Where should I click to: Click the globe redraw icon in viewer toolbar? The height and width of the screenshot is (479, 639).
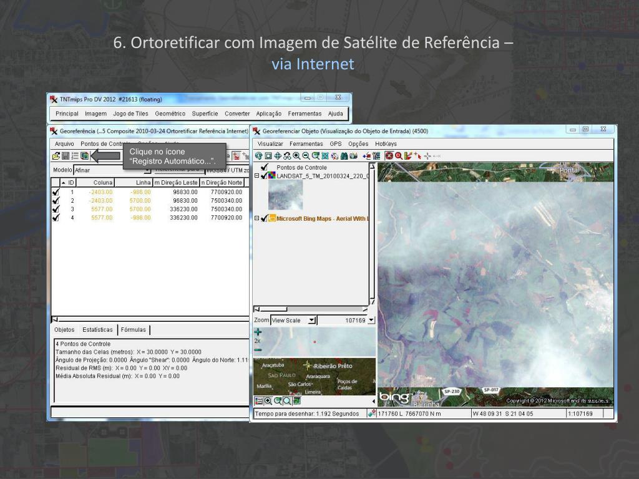click(258, 156)
